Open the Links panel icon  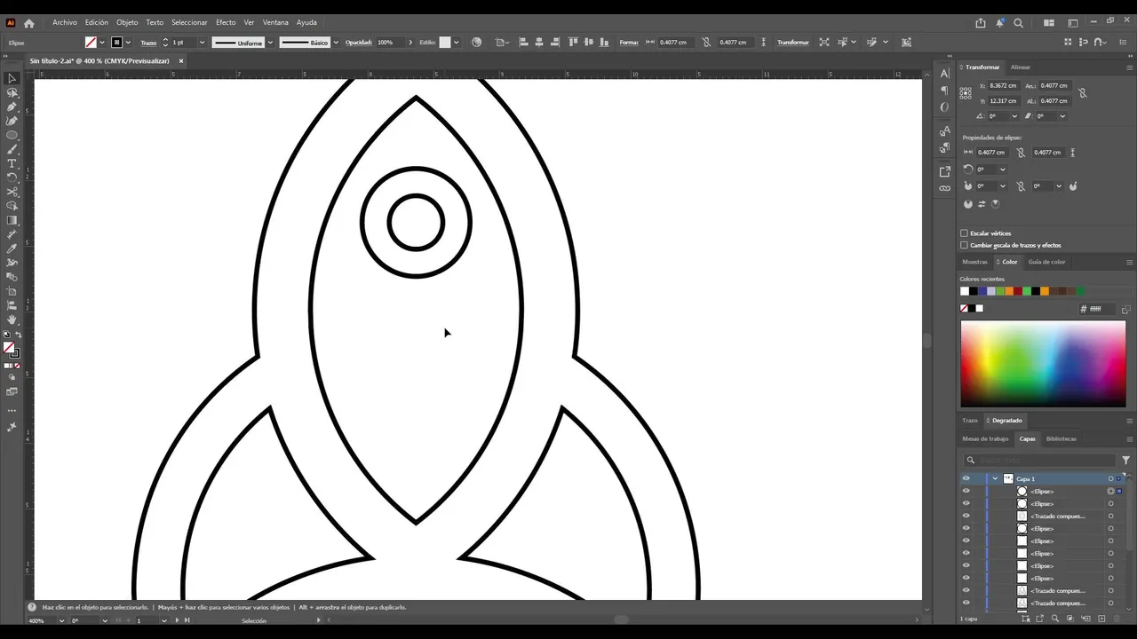point(944,188)
